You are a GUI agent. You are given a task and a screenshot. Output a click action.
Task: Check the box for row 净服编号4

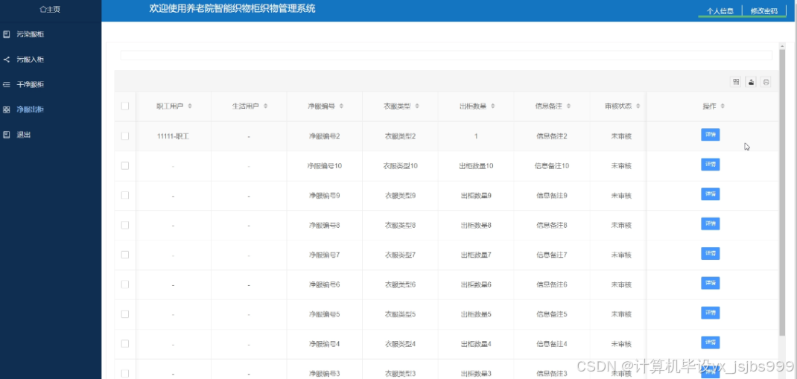click(125, 343)
